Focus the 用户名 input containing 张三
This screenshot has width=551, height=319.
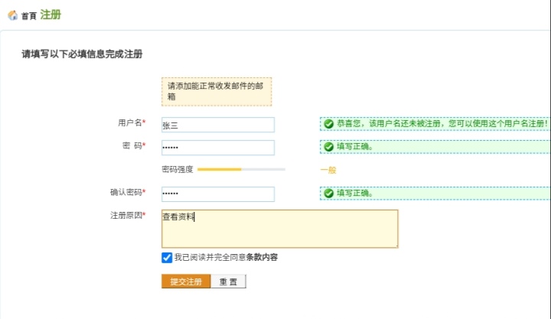(x=217, y=125)
